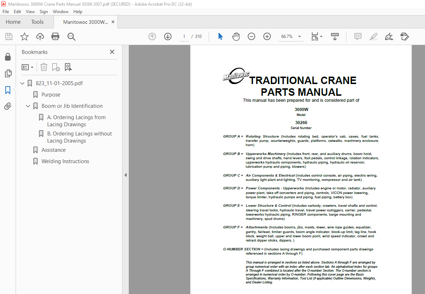Open A. Ordering Lacings from Lacing Drawings

coord(76,121)
